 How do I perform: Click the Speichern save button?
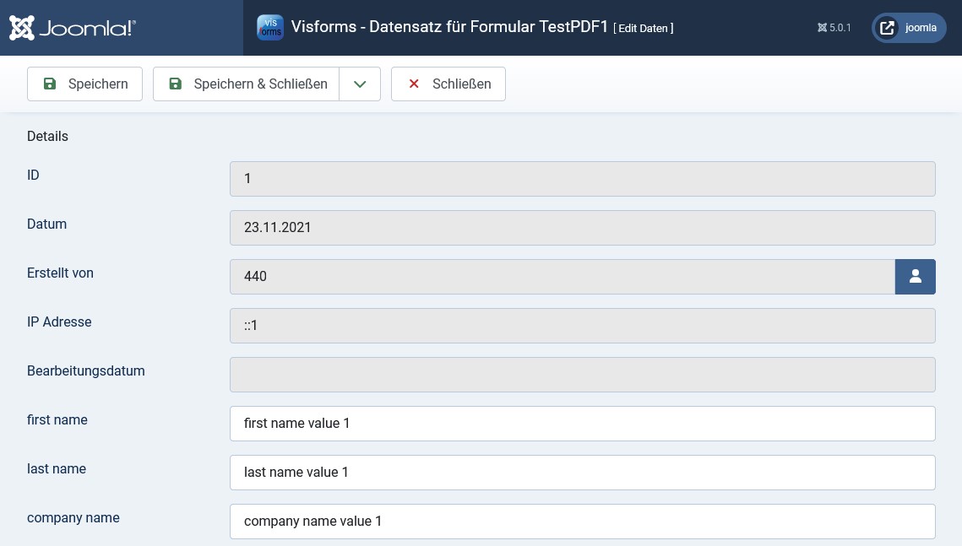pos(84,84)
